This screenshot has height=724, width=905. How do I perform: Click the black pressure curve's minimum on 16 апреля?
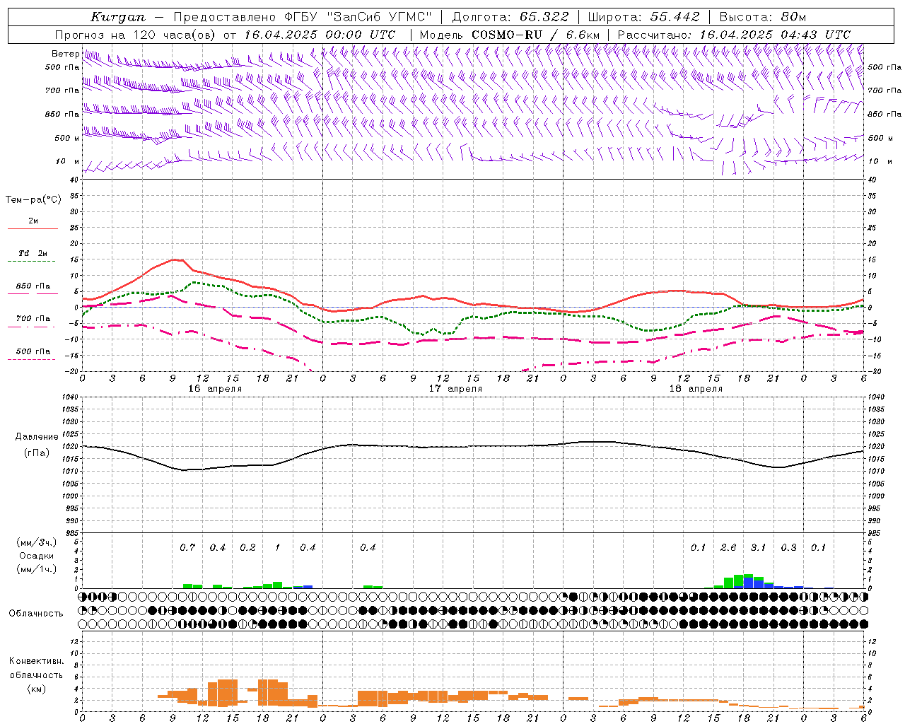click(185, 469)
